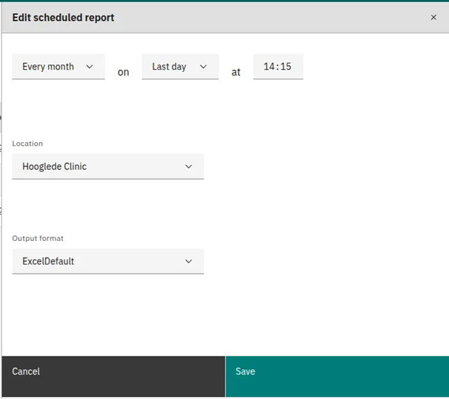
Task: Click the chevron beside Last day
Action: coord(203,67)
